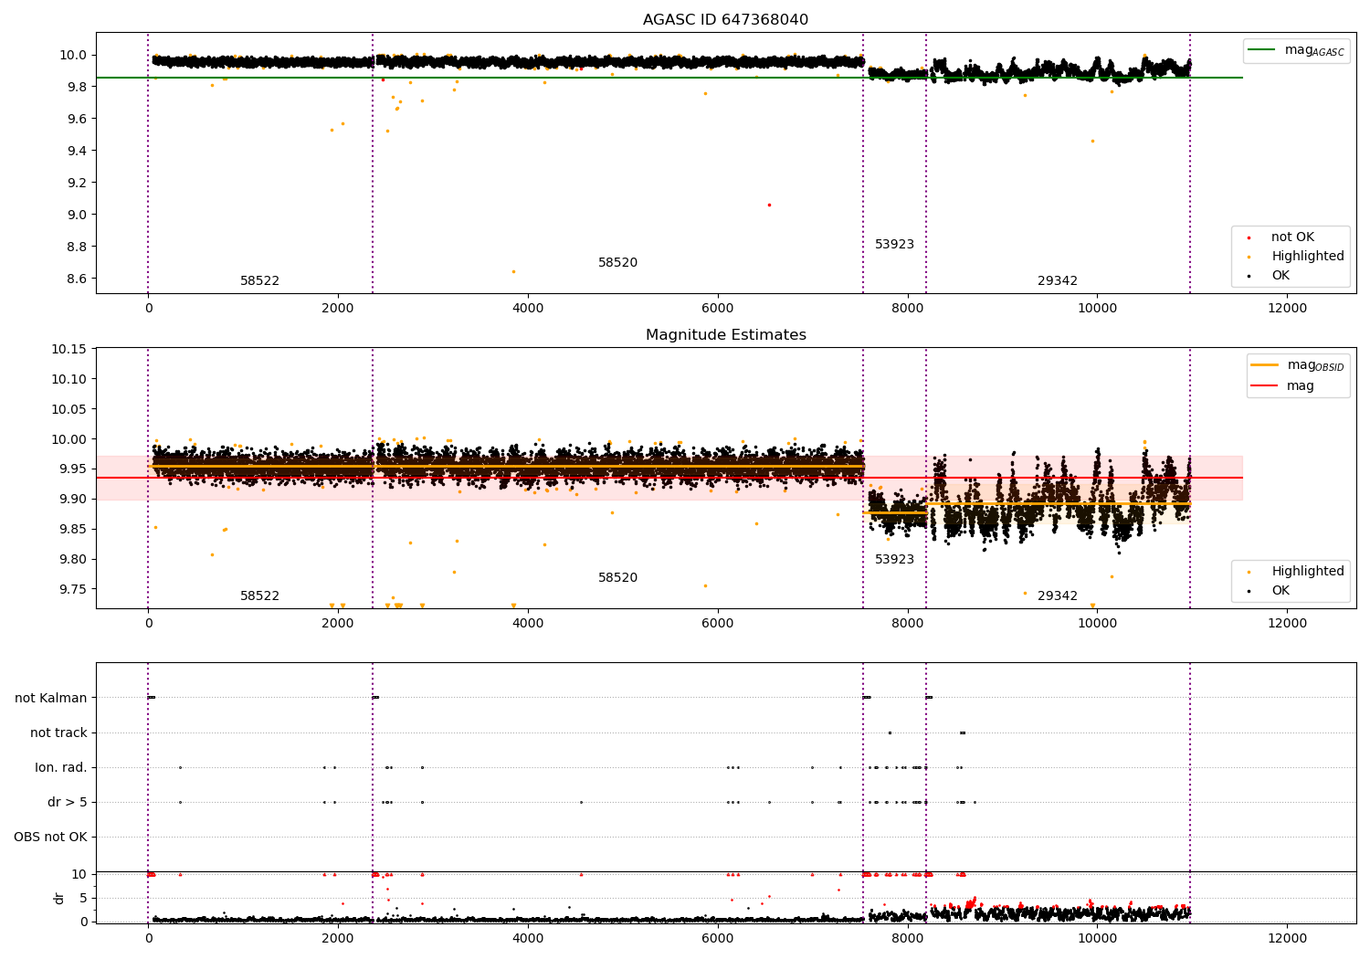
Task: Click x-axis tick '10000' under the flags plot
Action: point(1097,939)
